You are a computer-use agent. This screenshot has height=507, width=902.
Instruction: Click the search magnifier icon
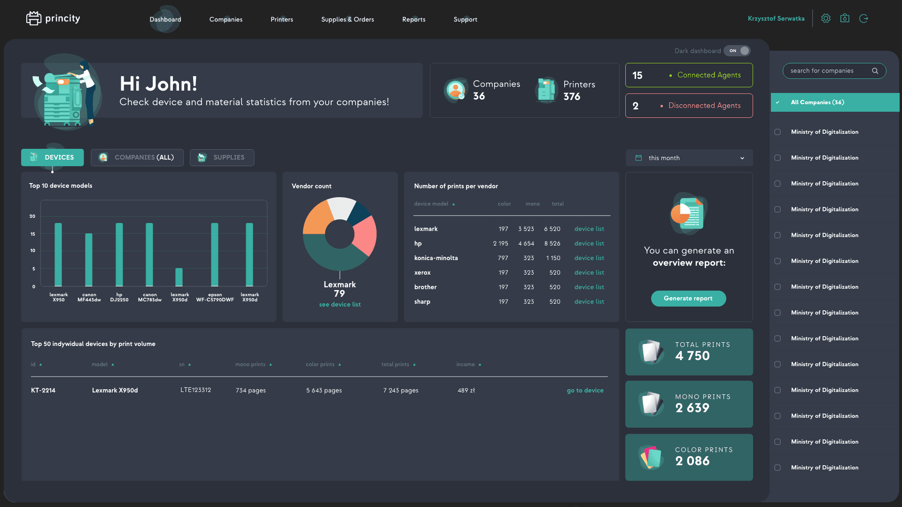[875, 71]
